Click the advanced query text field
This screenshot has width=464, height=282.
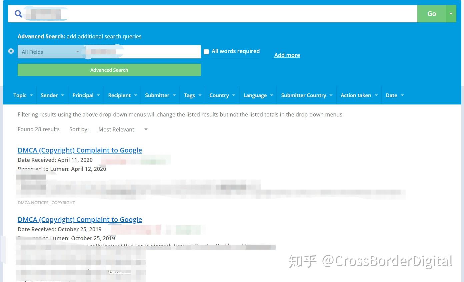coord(142,52)
